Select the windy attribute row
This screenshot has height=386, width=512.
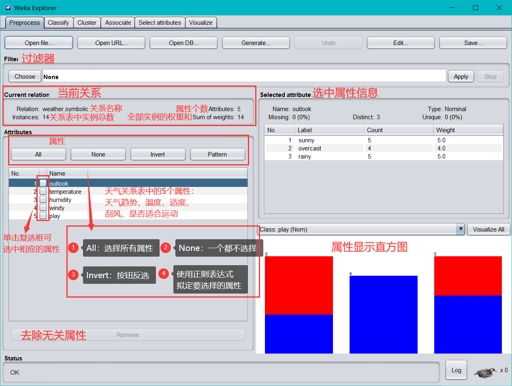[128, 208]
